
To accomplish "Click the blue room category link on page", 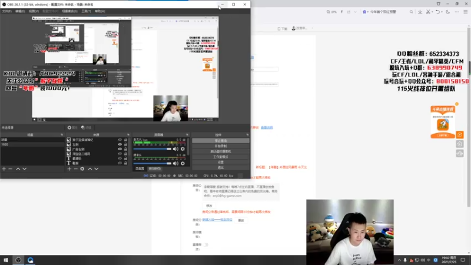I will click(217, 220).
